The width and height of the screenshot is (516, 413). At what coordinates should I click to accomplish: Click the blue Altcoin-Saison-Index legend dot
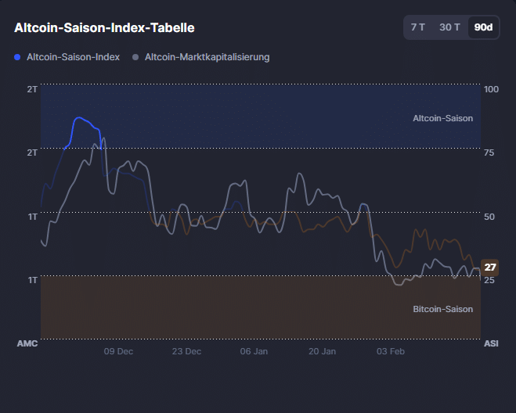18,57
